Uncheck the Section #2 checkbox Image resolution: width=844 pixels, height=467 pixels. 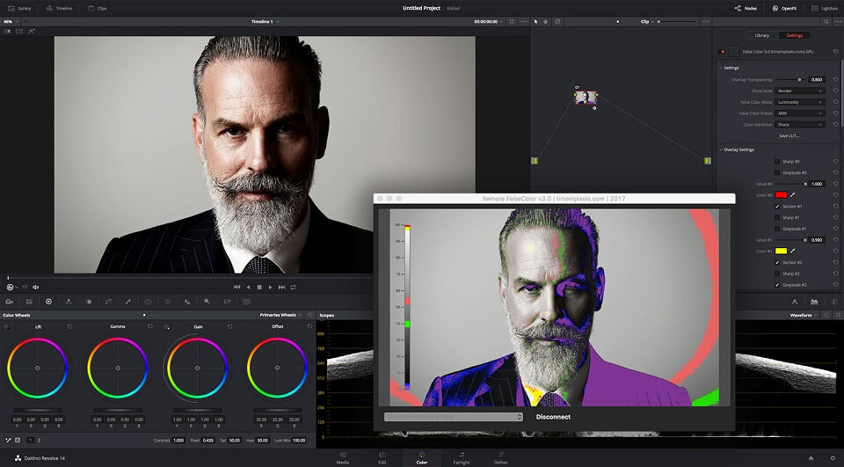coord(776,262)
